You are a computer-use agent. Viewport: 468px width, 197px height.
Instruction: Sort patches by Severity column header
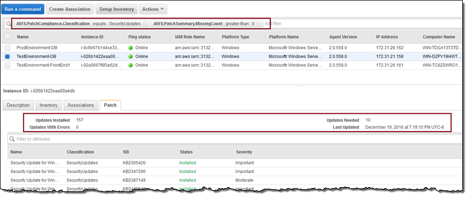244,152
